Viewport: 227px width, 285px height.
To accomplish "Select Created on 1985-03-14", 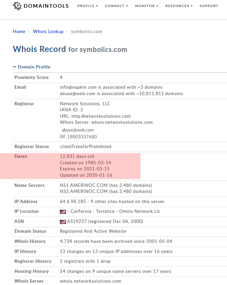I will [x=85, y=163].
